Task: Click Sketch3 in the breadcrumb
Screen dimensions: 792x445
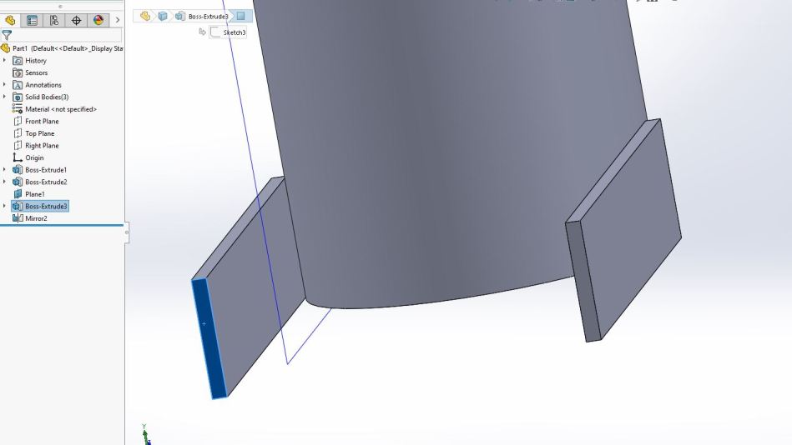Action: pos(234,32)
